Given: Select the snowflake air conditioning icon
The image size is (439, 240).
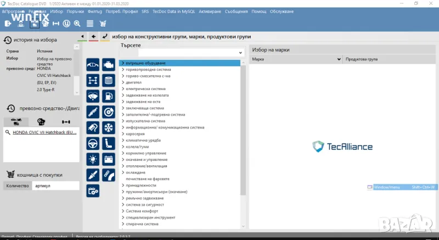Looking at the screenshot, I should coord(109,128).
